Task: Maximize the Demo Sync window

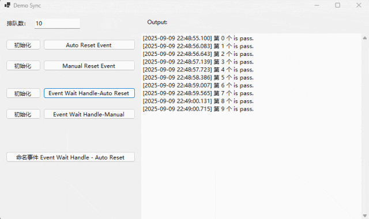Action: pyautogui.click(x=337, y=5)
